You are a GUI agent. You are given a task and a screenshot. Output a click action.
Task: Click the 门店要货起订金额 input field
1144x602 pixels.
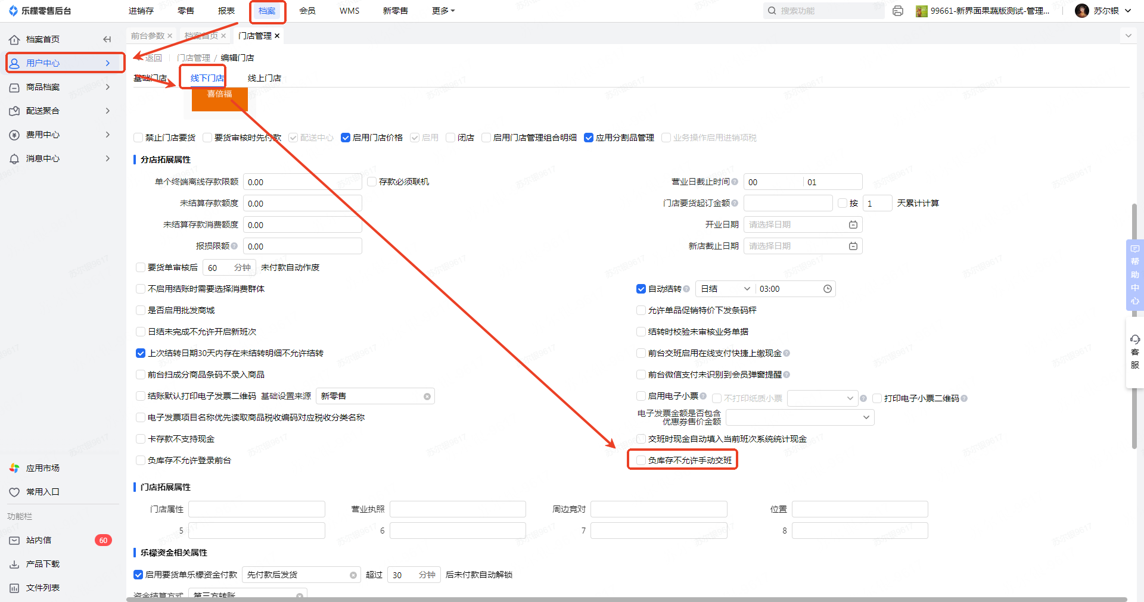click(788, 203)
